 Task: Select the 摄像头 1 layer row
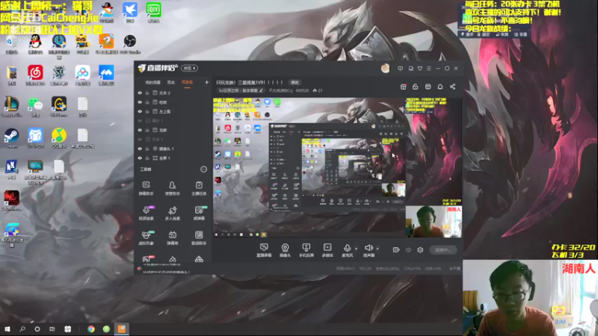click(173, 149)
